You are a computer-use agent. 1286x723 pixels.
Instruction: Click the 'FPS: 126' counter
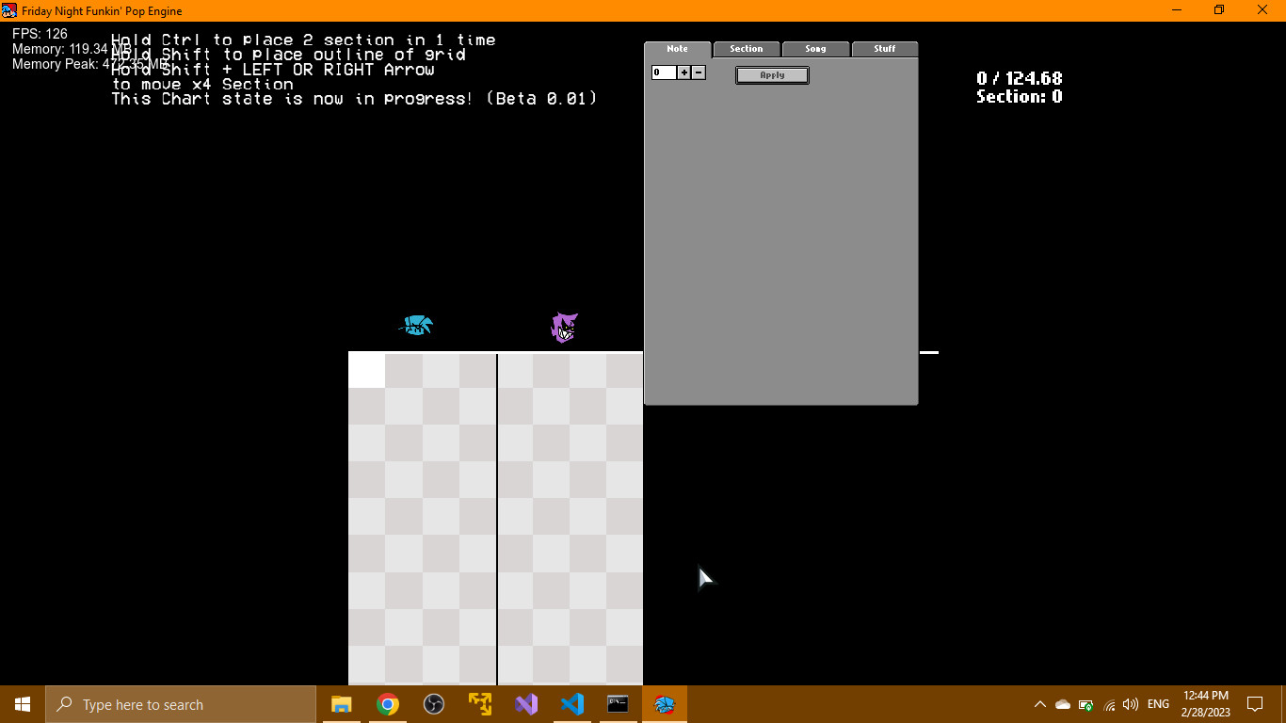pos(40,34)
